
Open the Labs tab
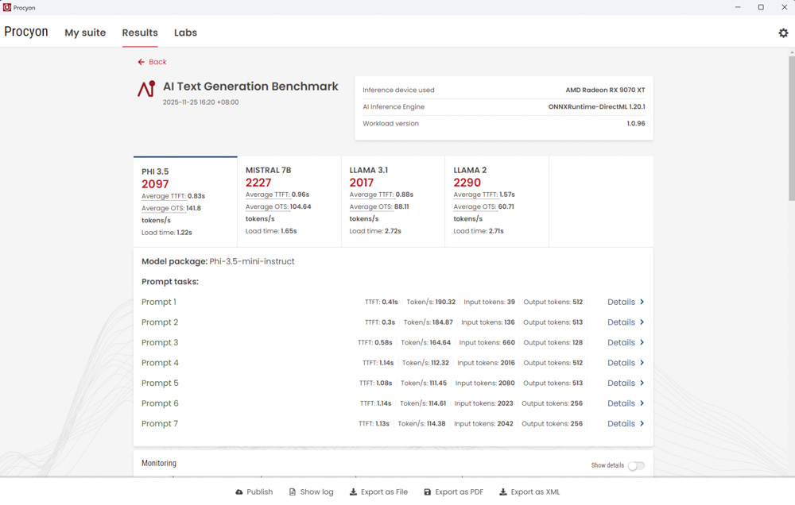click(185, 33)
